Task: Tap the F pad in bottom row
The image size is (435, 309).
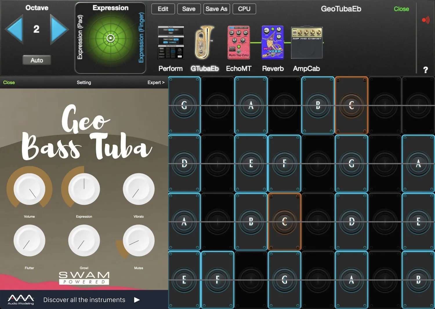Action: [217, 280]
